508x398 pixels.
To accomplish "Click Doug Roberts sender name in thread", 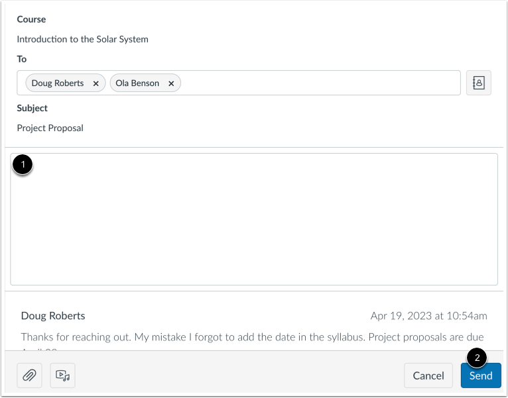I will click(53, 316).
